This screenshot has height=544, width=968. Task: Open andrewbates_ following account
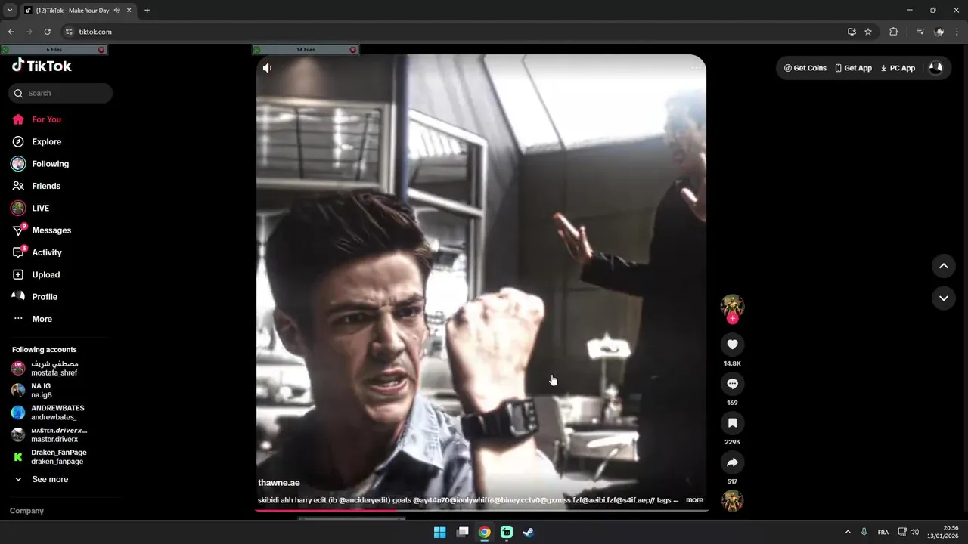[x=48, y=413]
